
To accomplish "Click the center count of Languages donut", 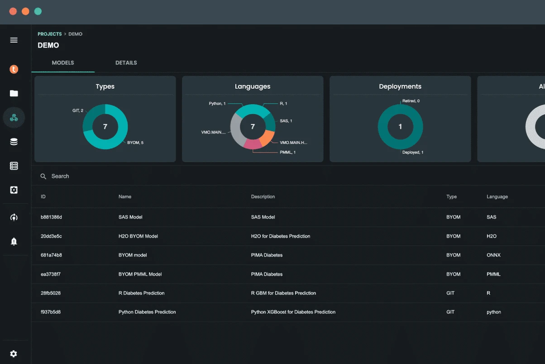I will point(253,127).
